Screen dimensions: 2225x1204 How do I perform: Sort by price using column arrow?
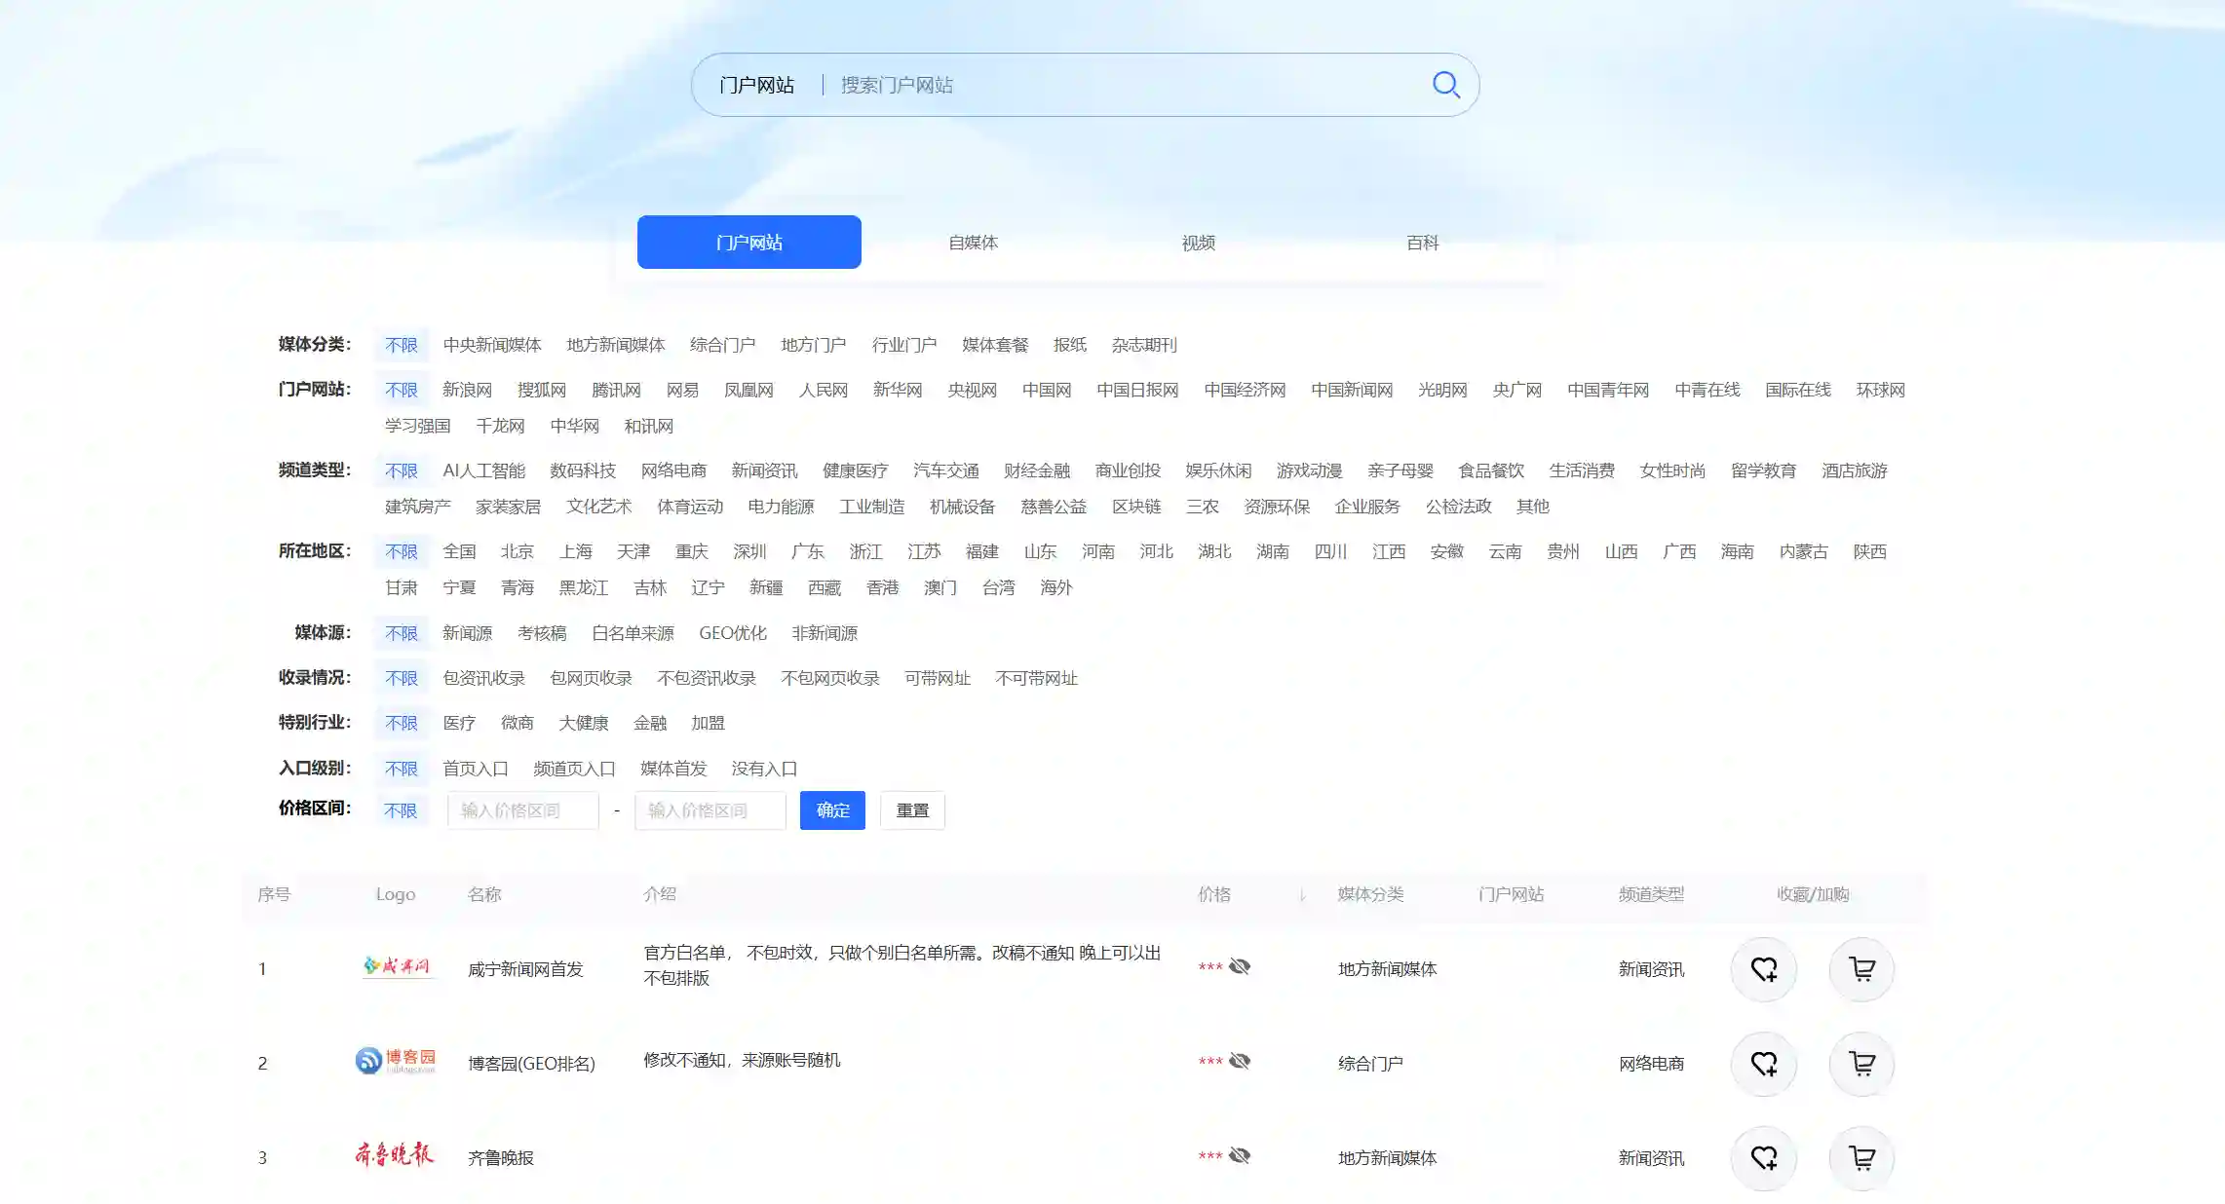tap(1302, 895)
